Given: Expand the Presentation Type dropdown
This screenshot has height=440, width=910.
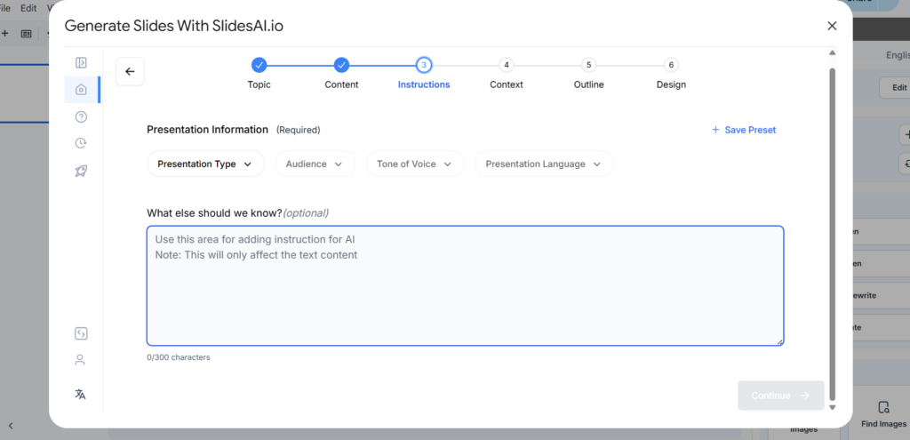Looking at the screenshot, I should pyautogui.click(x=205, y=164).
